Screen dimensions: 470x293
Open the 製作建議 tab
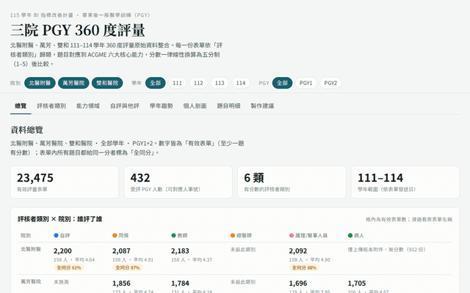click(x=262, y=105)
